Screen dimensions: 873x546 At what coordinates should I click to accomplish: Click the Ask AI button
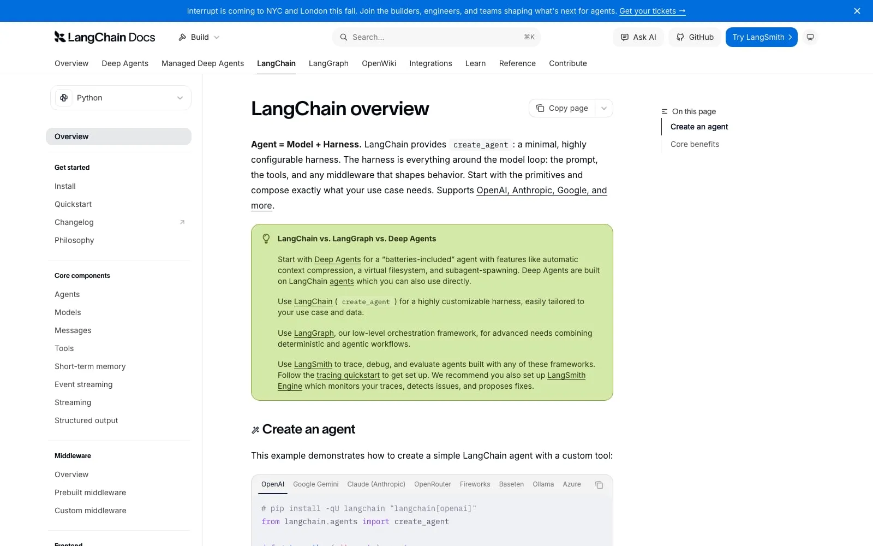pyautogui.click(x=638, y=37)
